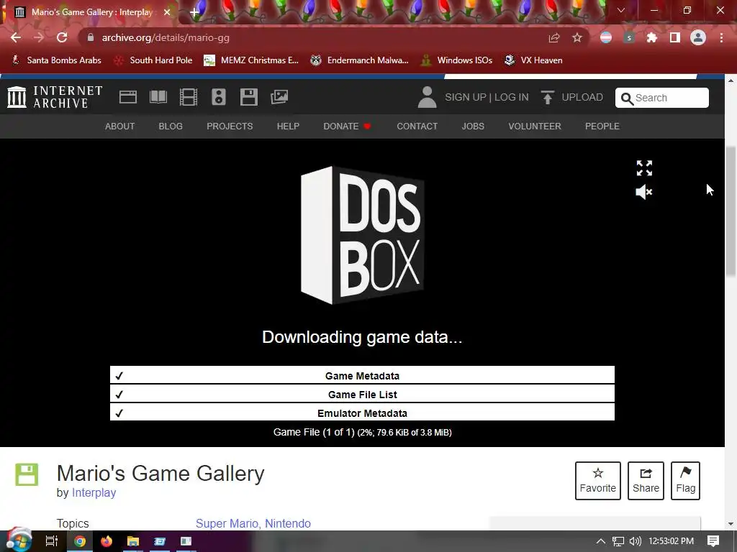Click the Game Metadata progress row
The width and height of the screenshot is (737, 552).
click(x=362, y=375)
